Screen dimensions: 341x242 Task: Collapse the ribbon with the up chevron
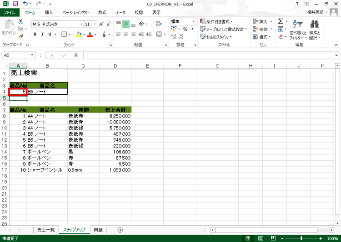(x=336, y=45)
